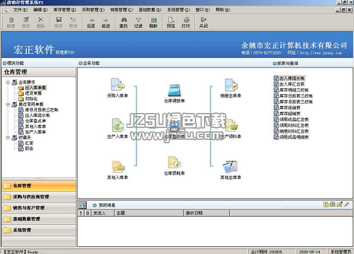Open the 编辑 (Edit) menu
This screenshot has width=354, height=254.
coord(41,10)
